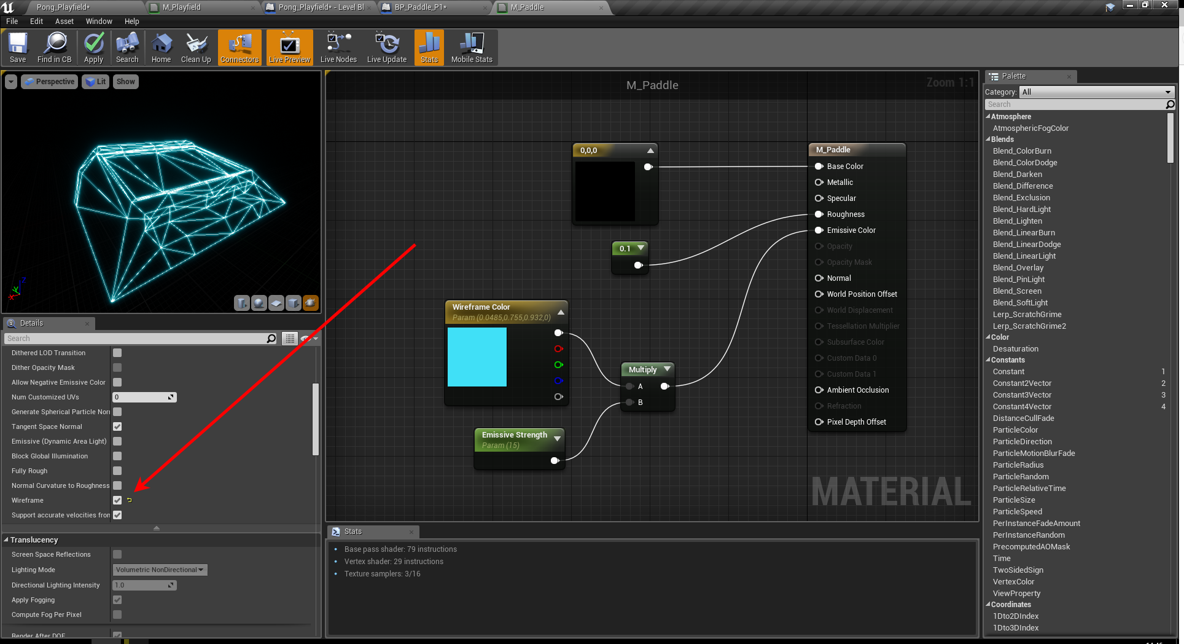Image resolution: width=1184 pixels, height=644 pixels.
Task: Expand the Emissive Strength node
Action: 557,439
